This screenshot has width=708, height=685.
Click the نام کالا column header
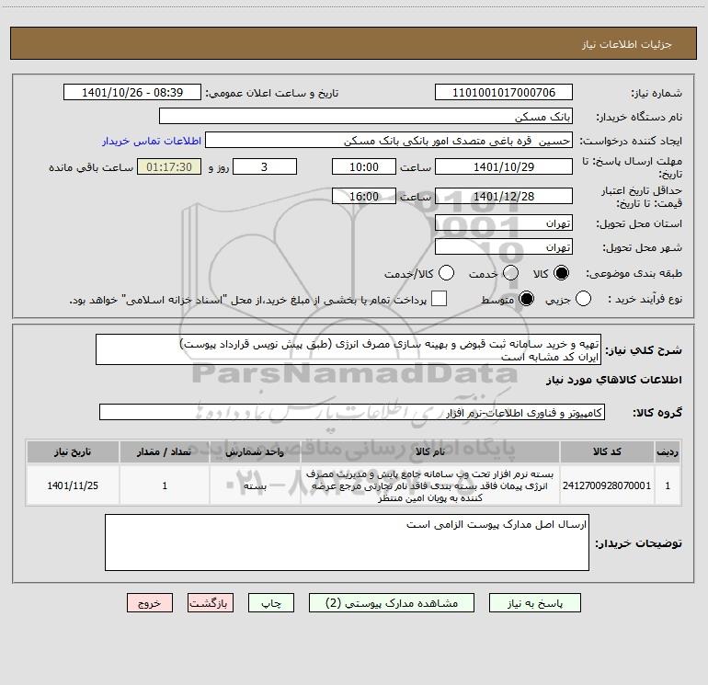[x=430, y=452]
